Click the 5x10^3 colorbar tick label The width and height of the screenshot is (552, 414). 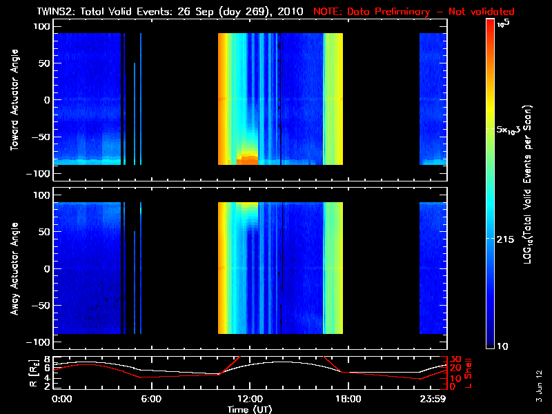click(x=512, y=130)
